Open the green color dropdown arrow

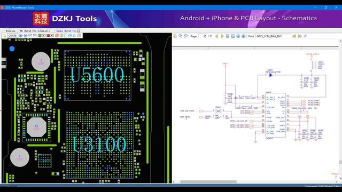(43, 36)
